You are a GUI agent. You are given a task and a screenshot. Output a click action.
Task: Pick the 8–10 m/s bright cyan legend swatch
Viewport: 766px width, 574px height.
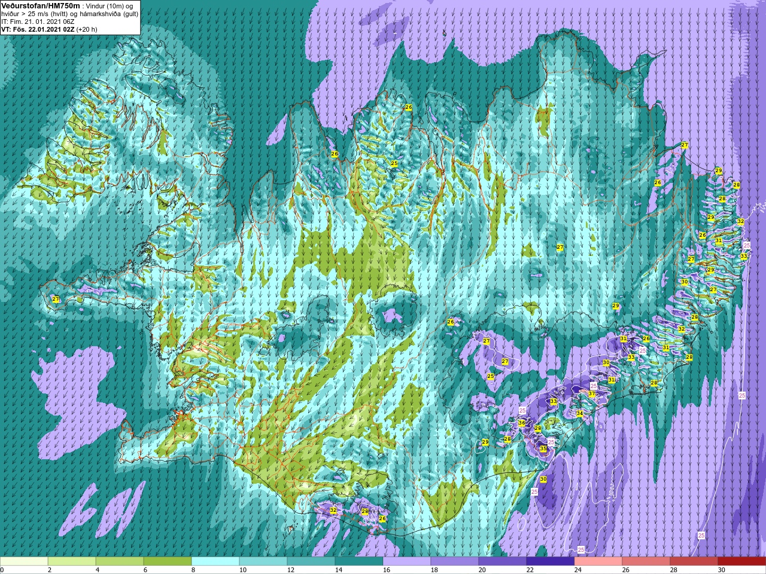(215, 561)
